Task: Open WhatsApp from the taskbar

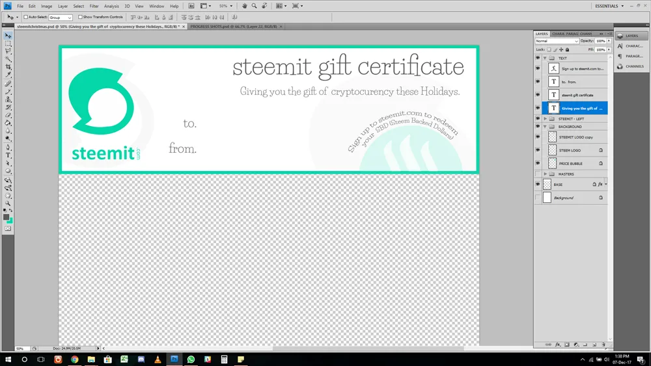Action: 191,359
